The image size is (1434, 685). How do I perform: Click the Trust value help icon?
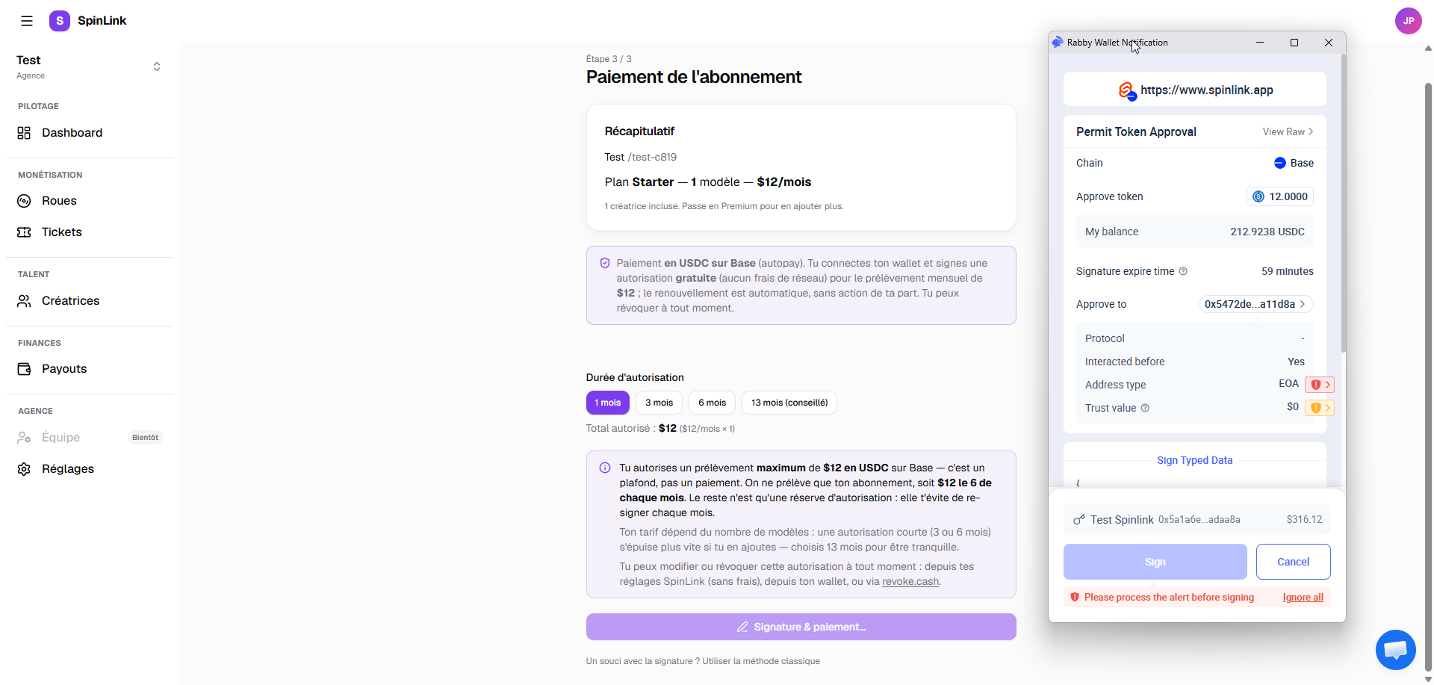point(1145,408)
